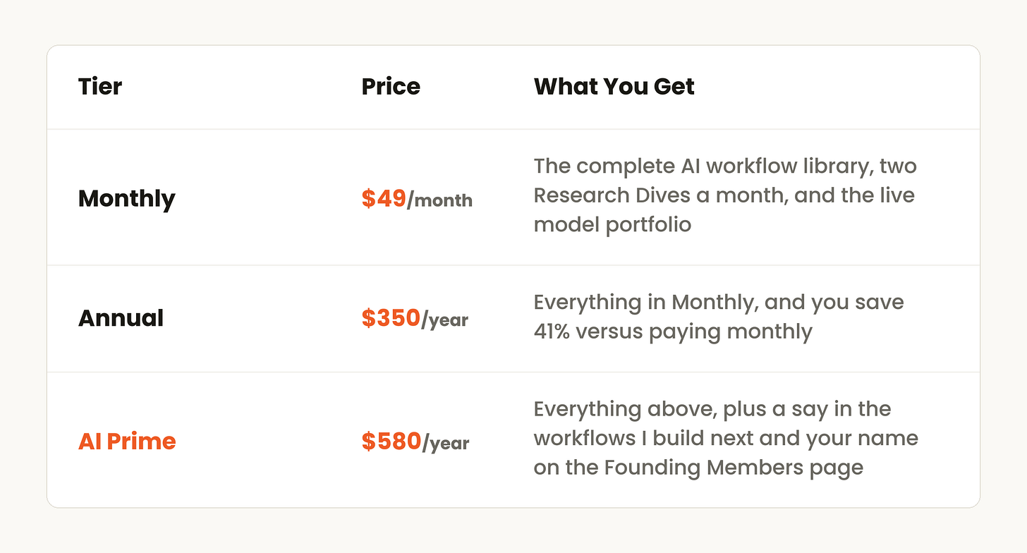Select the Monthly tier name
Screen dimensions: 1027x553
tap(127, 199)
